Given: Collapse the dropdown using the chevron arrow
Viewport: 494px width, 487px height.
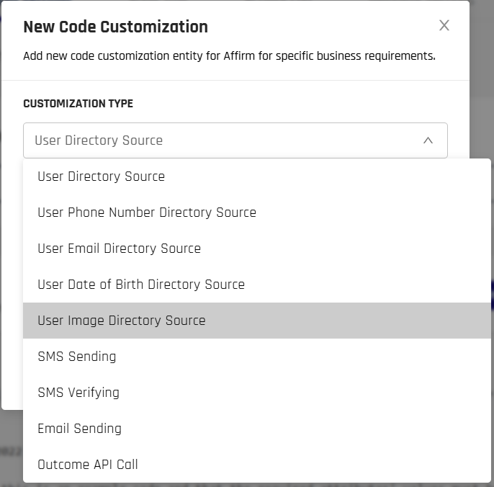Looking at the screenshot, I should click(428, 140).
